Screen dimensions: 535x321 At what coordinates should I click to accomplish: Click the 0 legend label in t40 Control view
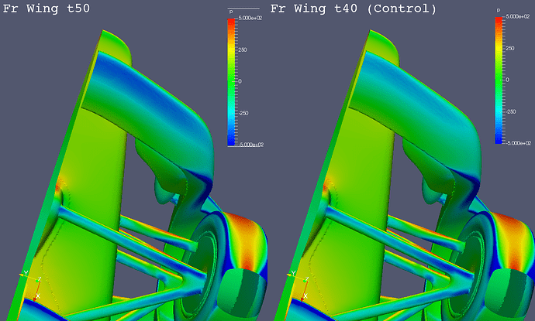507,80
